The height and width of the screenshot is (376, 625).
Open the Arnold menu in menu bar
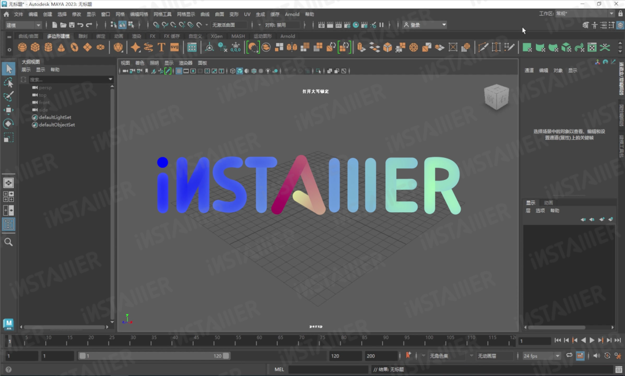pos(292,14)
